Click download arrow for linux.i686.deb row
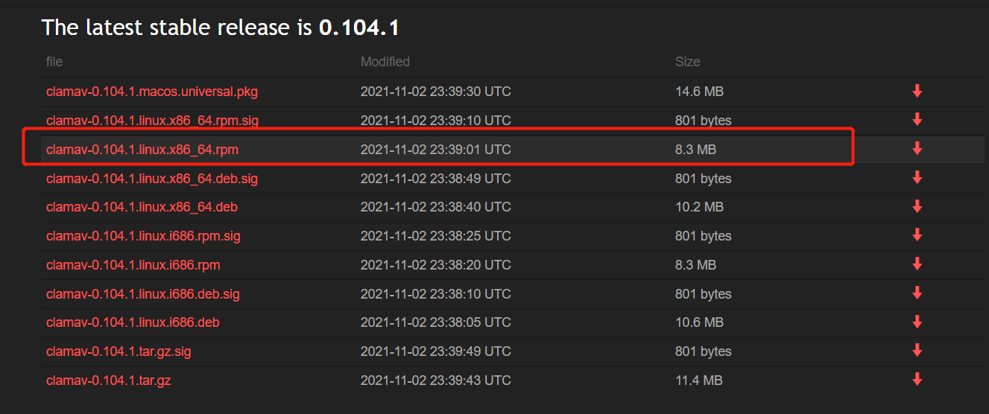This screenshot has width=989, height=414. point(917,322)
